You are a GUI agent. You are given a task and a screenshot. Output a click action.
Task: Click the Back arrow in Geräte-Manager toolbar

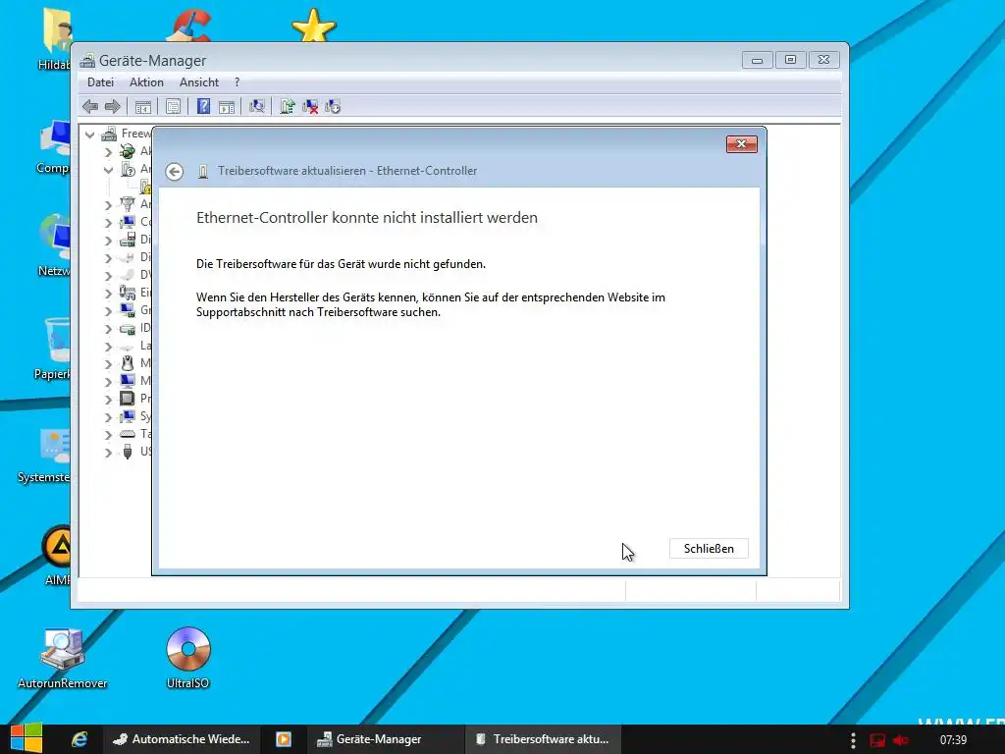point(90,106)
